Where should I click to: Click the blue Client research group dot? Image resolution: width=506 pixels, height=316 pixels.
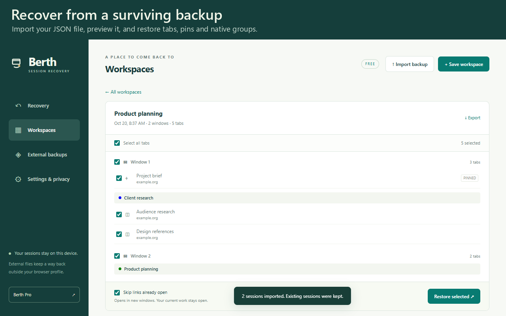tap(120, 197)
